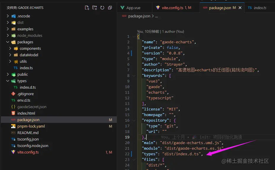Fold the files array at line 23

point(134,159)
